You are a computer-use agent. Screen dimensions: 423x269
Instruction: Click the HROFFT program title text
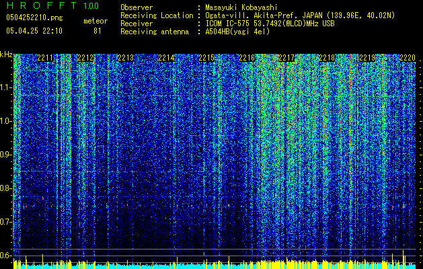(x=42, y=5)
